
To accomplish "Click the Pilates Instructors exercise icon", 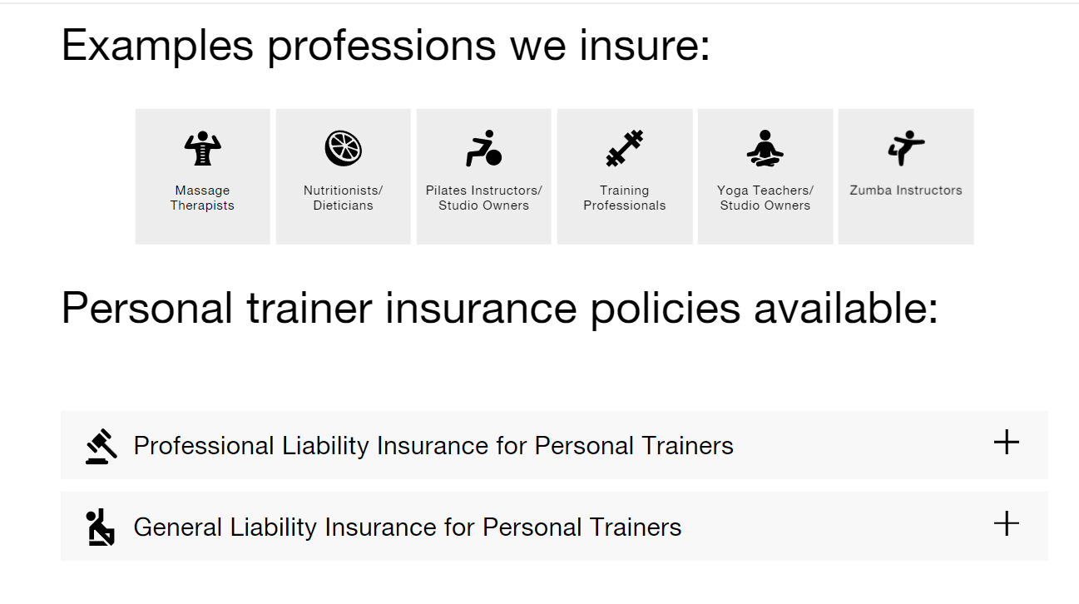I will 483,148.
